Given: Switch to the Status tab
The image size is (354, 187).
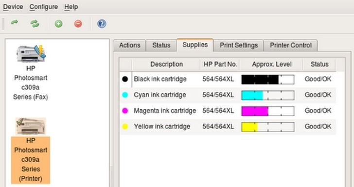Looking at the screenshot, I should (161, 45).
